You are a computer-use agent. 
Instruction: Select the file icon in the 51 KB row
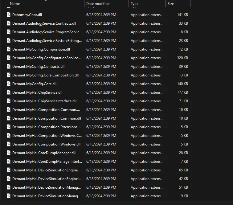tap(9, 187)
